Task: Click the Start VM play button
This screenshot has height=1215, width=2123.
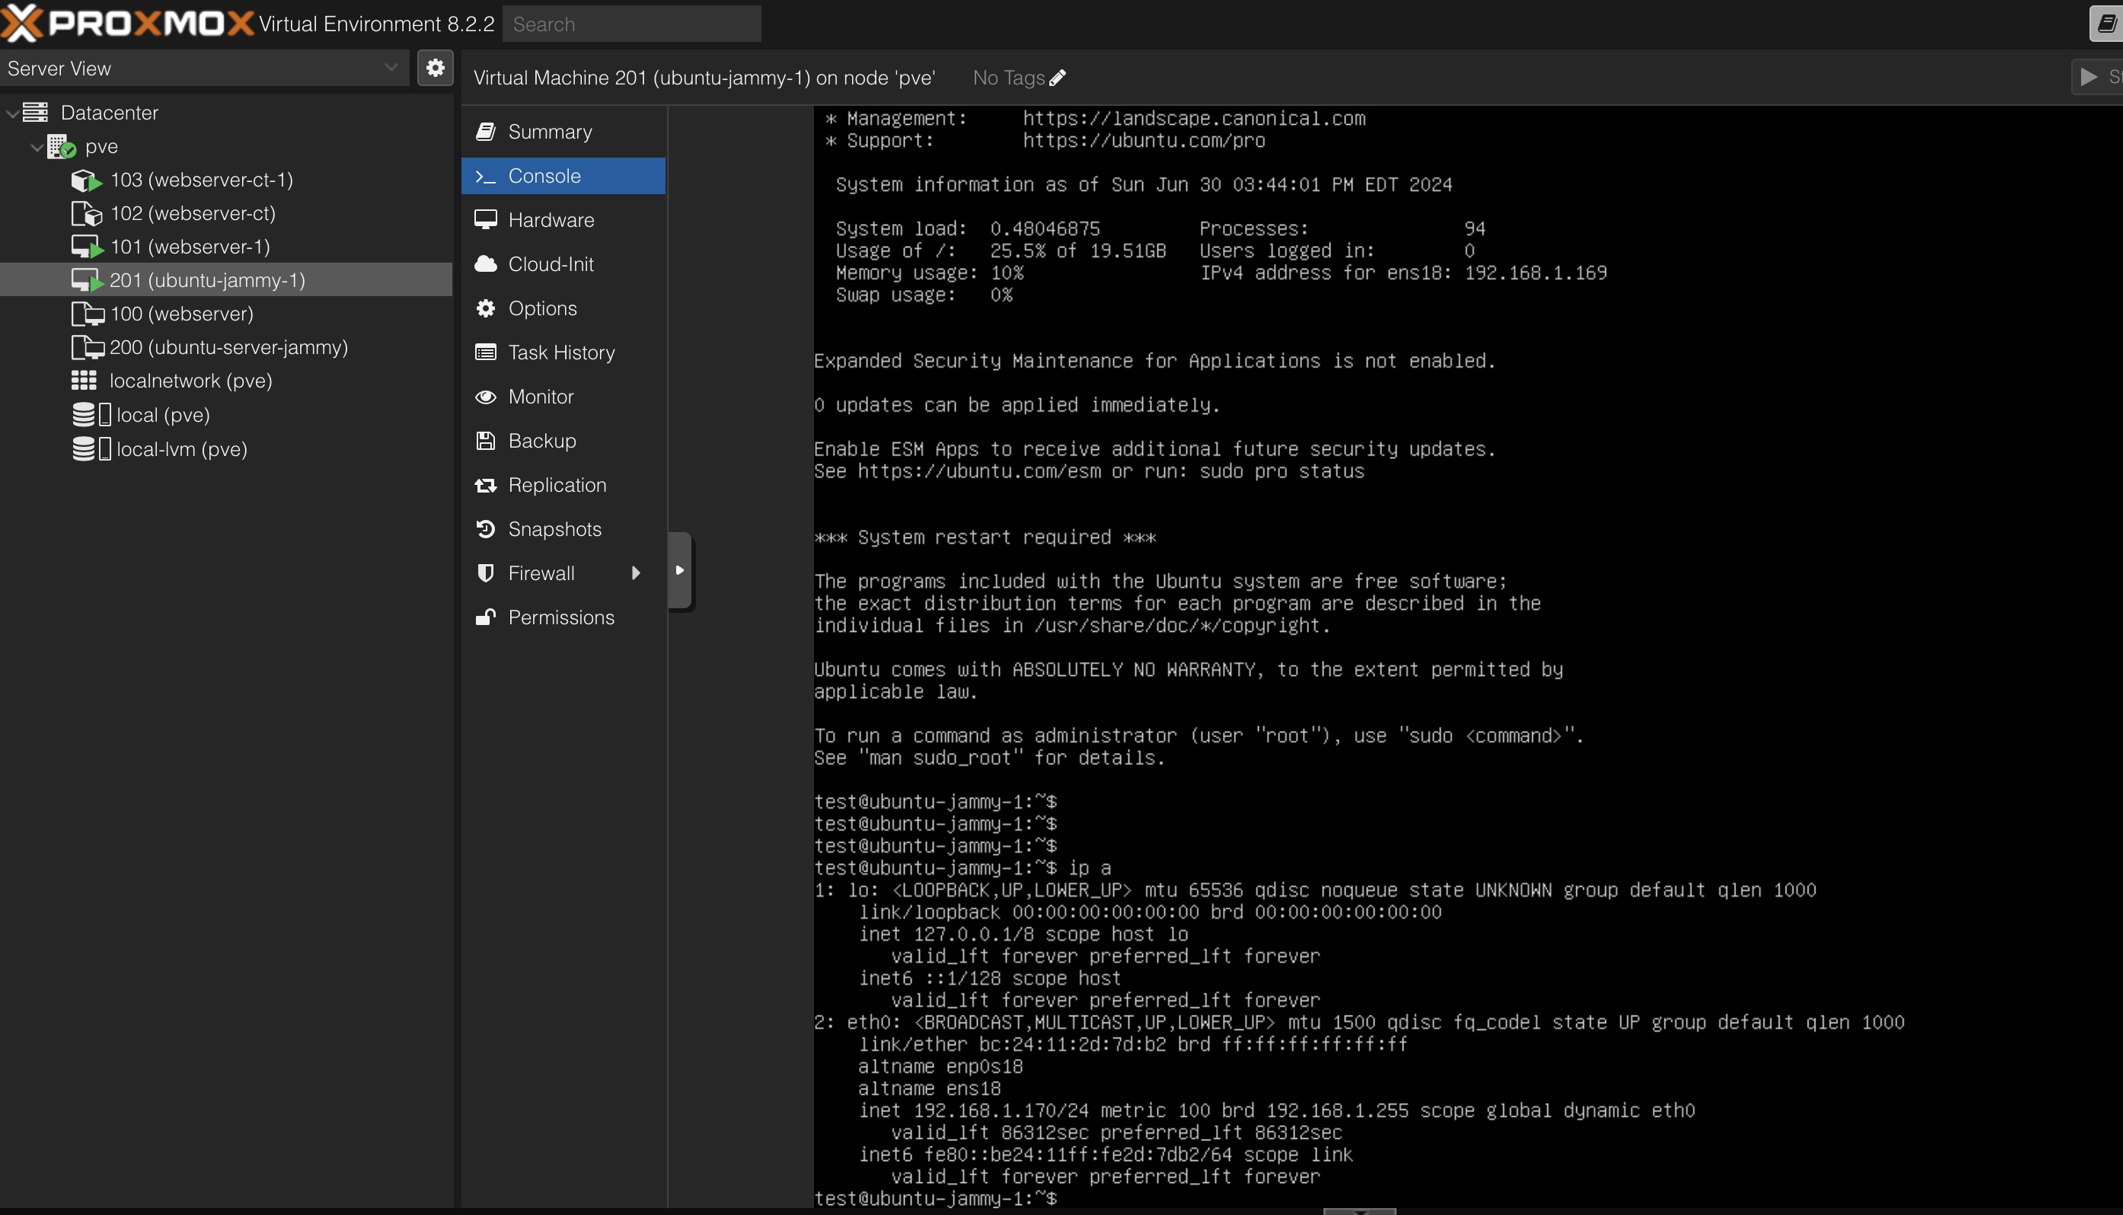Action: pos(2096,78)
